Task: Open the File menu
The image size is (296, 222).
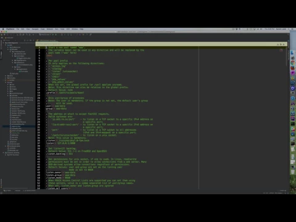Action: point(18,29)
